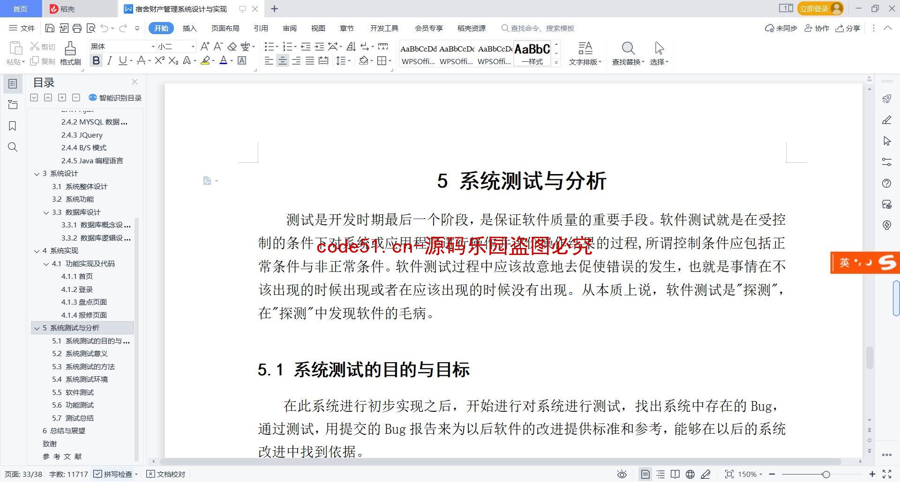Image resolution: width=900 pixels, height=482 pixels.
Task: Go to 6 总结与展望 outline entry
Action: pos(64,431)
